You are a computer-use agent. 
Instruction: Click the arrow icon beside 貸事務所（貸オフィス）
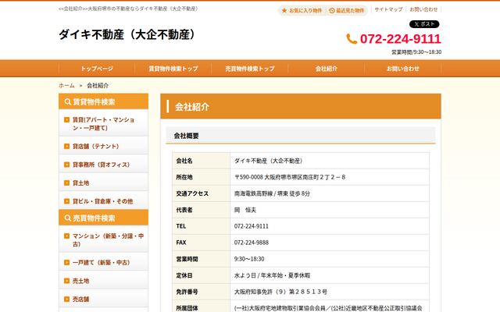tap(66, 165)
